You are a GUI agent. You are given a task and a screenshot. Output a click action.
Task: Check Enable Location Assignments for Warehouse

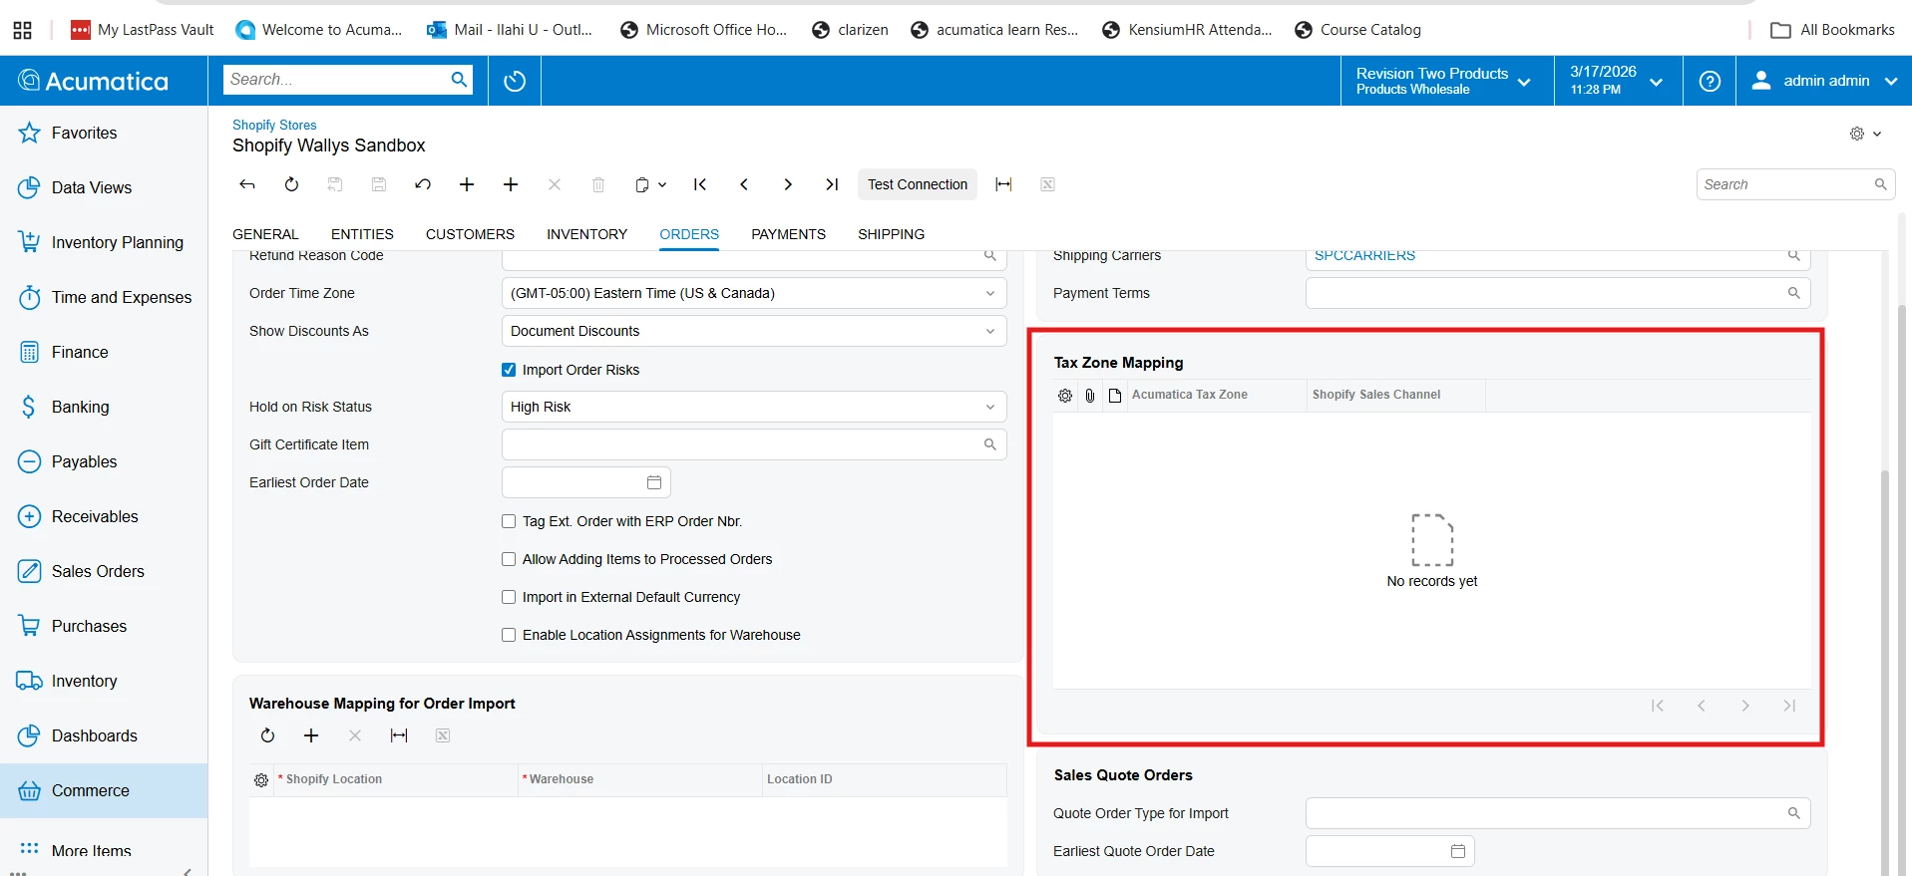(509, 635)
